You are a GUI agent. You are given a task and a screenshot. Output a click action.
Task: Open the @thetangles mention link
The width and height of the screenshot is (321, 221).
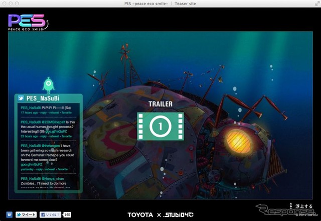point(51,146)
